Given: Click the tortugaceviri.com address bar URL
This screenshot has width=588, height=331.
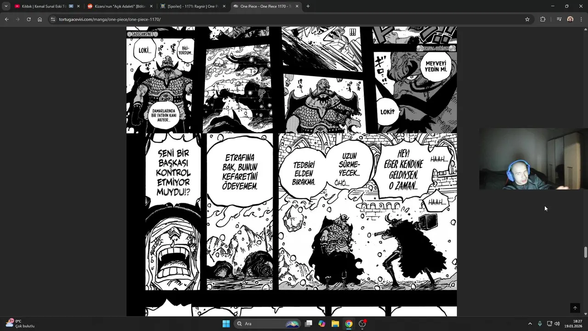Looking at the screenshot, I should [110, 19].
